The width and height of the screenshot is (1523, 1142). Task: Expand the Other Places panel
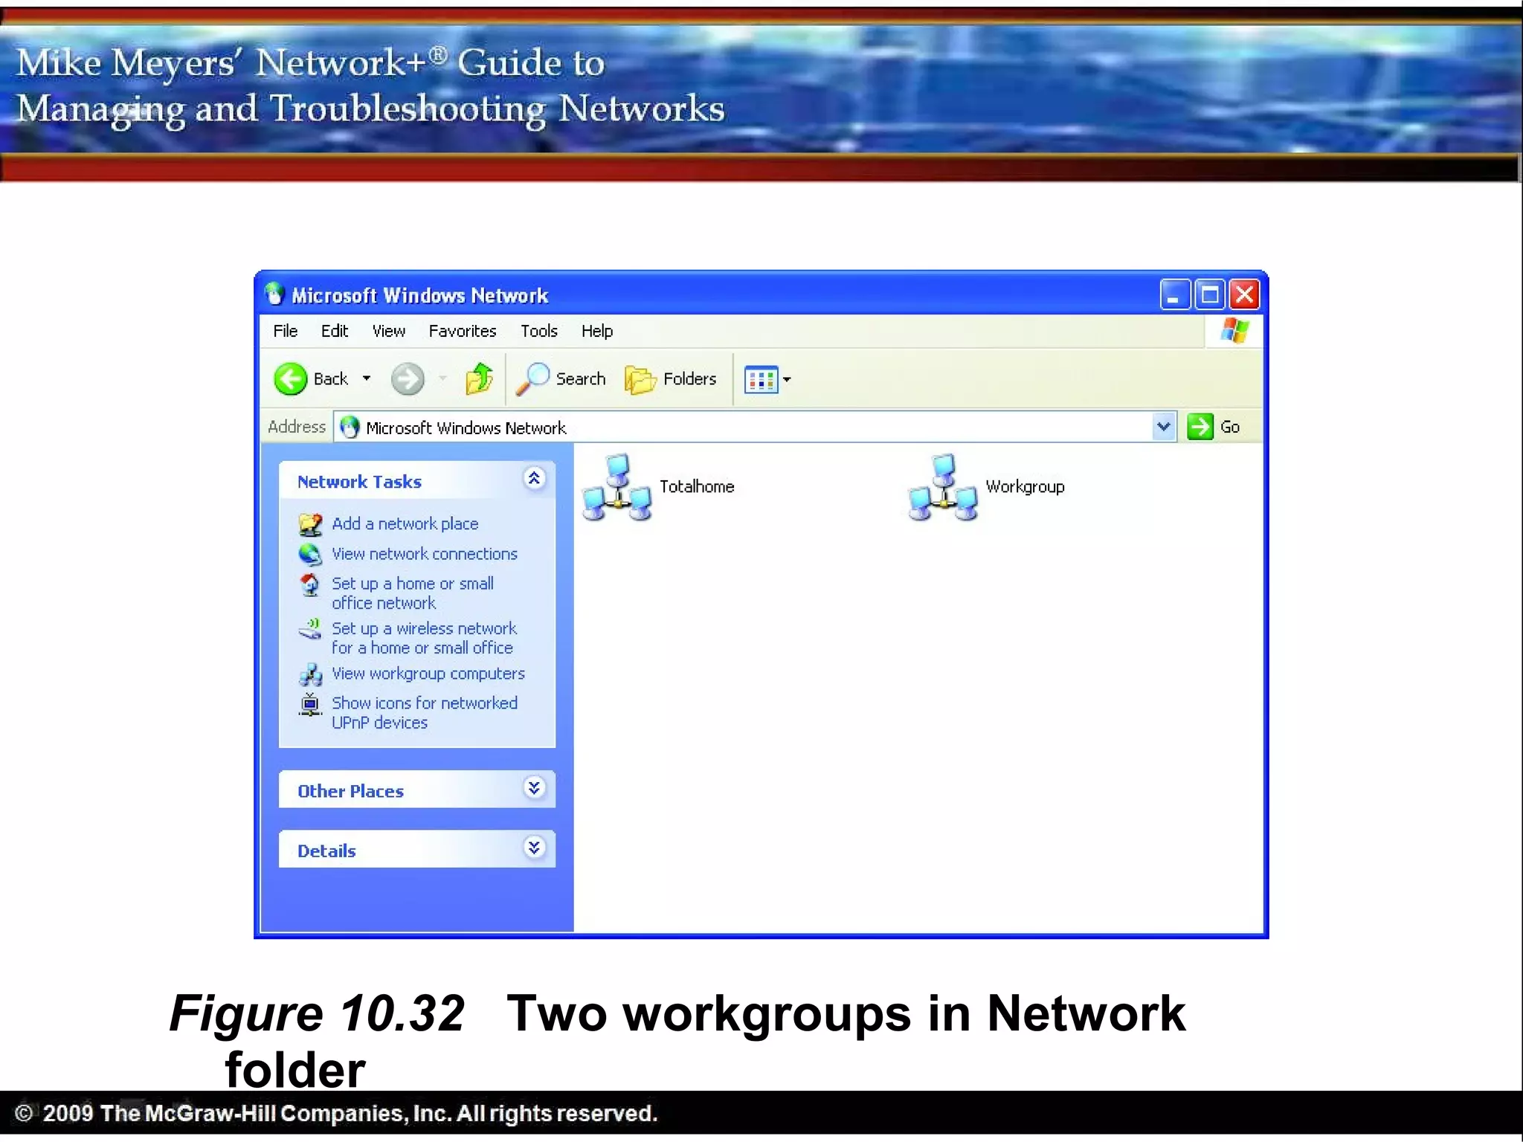coord(534,787)
